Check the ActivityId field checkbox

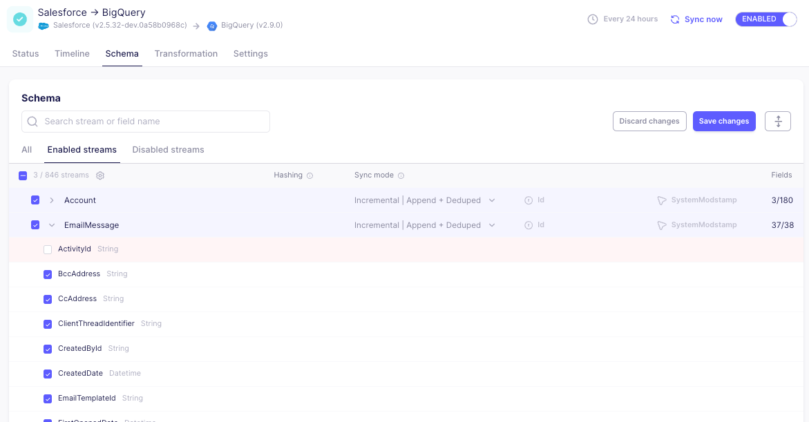pos(48,249)
